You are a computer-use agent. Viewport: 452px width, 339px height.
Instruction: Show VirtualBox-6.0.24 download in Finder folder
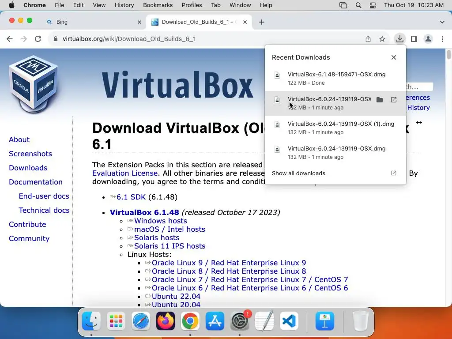click(x=380, y=100)
